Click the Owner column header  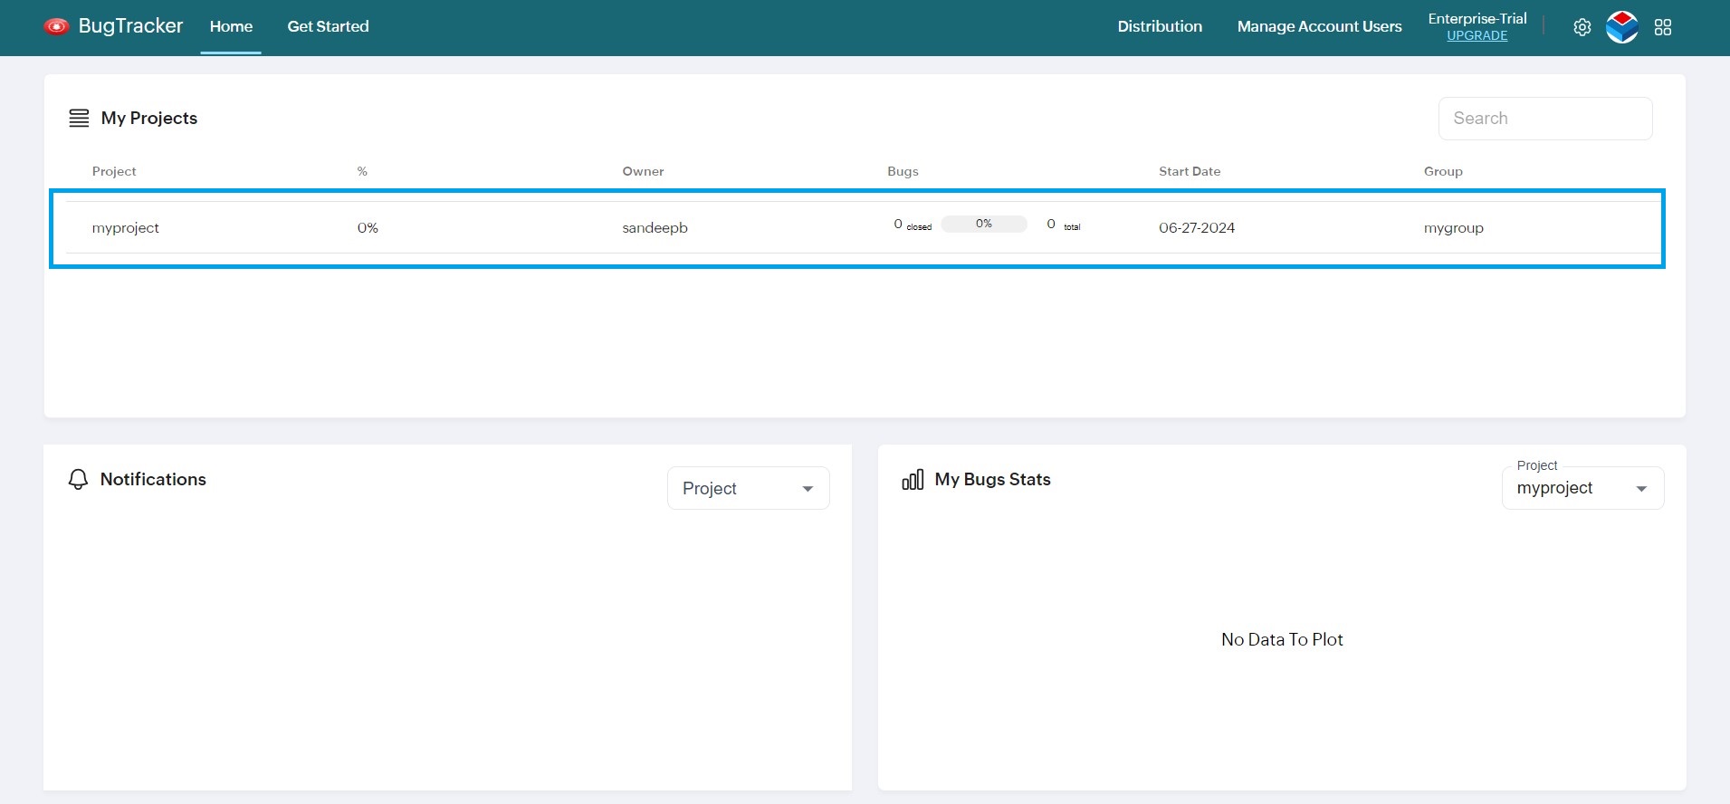(x=643, y=171)
